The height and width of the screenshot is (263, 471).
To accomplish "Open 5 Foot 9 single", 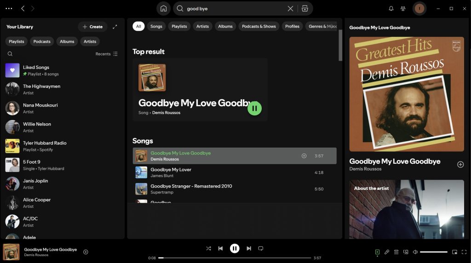I will point(63,165).
